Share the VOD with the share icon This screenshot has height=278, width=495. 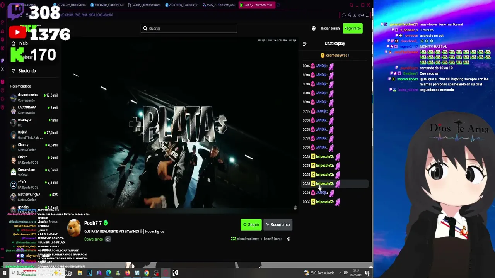(x=288, y=239)
